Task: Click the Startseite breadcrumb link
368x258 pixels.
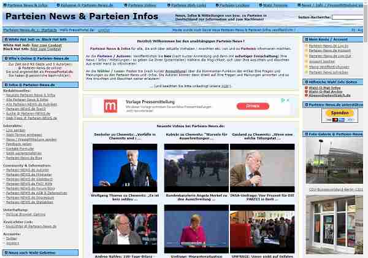Action: [x=49, y=30]
